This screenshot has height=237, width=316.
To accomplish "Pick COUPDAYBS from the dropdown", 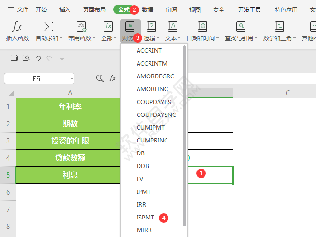I will [154, 102].
